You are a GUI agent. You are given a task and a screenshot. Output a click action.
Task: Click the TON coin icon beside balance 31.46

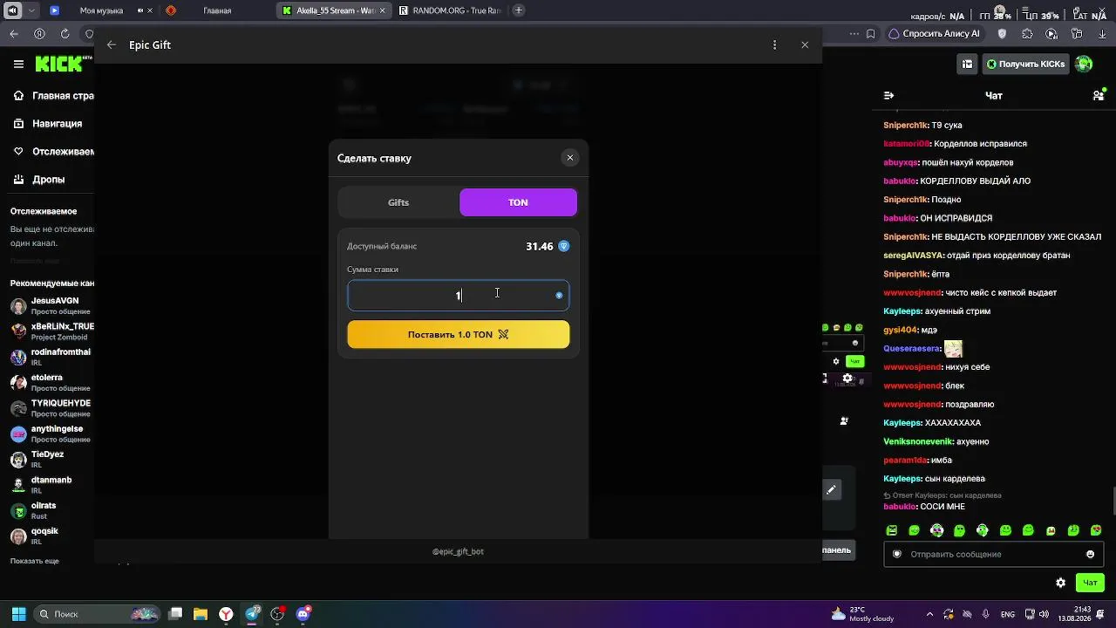coord(564,247)
